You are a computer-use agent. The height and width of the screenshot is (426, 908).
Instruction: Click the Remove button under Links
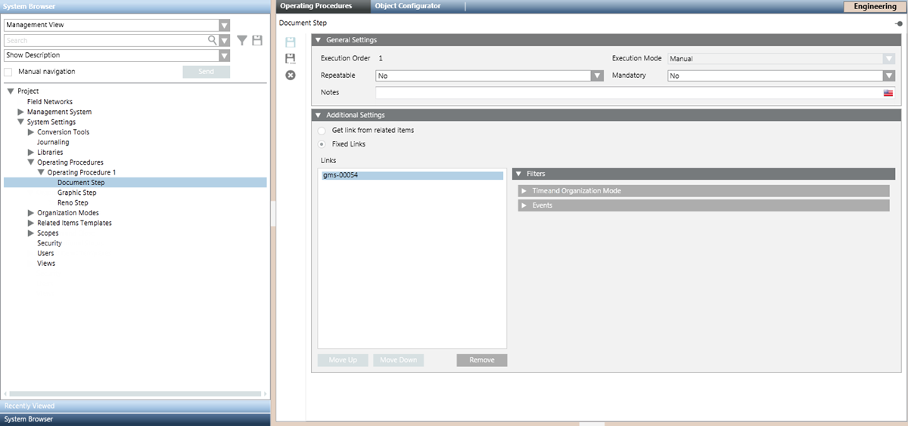pos(481,360)
